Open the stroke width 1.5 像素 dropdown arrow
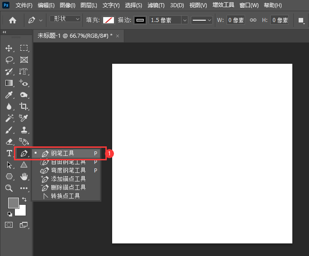 (x=185, y=20)
